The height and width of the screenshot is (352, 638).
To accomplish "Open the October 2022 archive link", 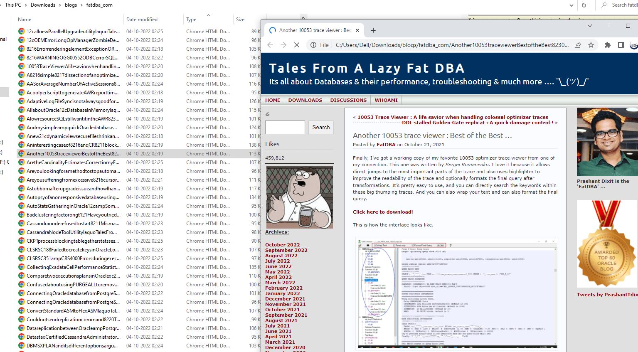I will tap(283, 245).
